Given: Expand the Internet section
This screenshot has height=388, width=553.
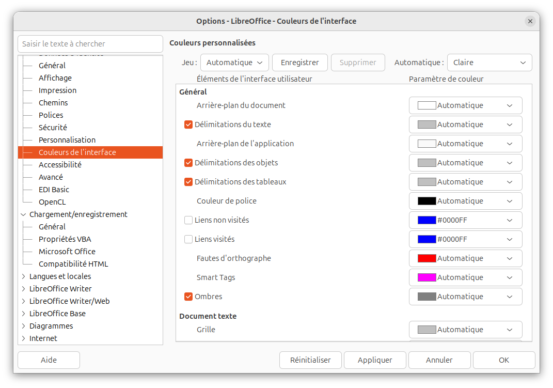Looking at the screenshot, I should pos(23,338).
